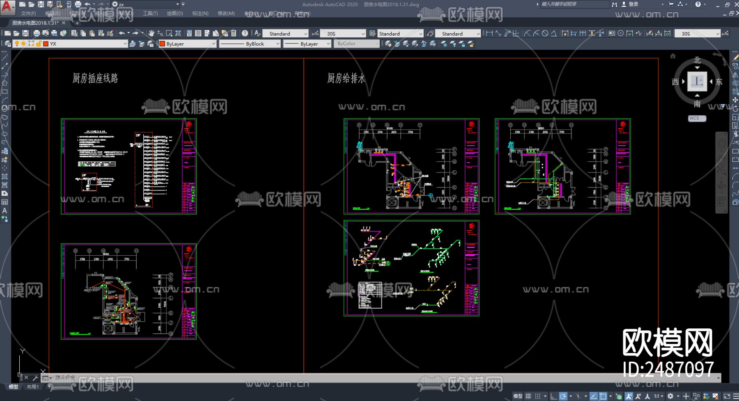The width and height of the screenshot is (739, 401).
Task: Click the 厨房给排水 drawing title text
Action: pyautogui.click(x=346, y=78)
